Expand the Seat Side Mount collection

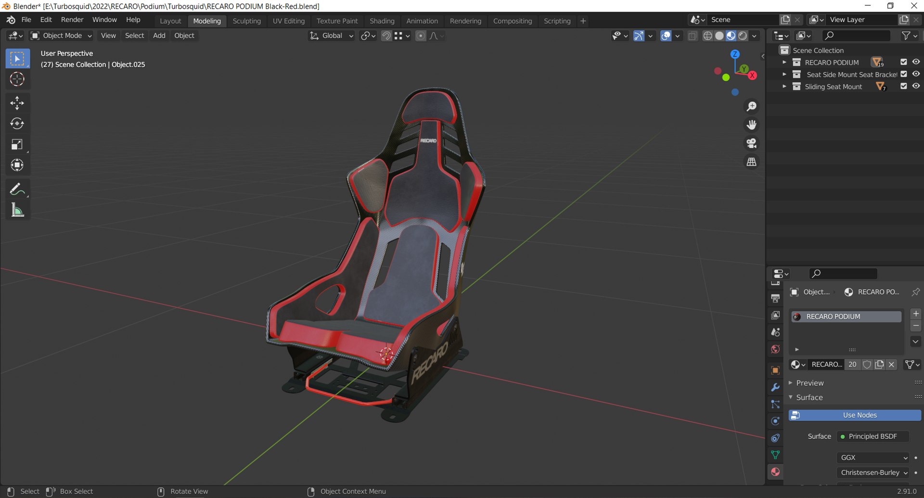[784, 74]
